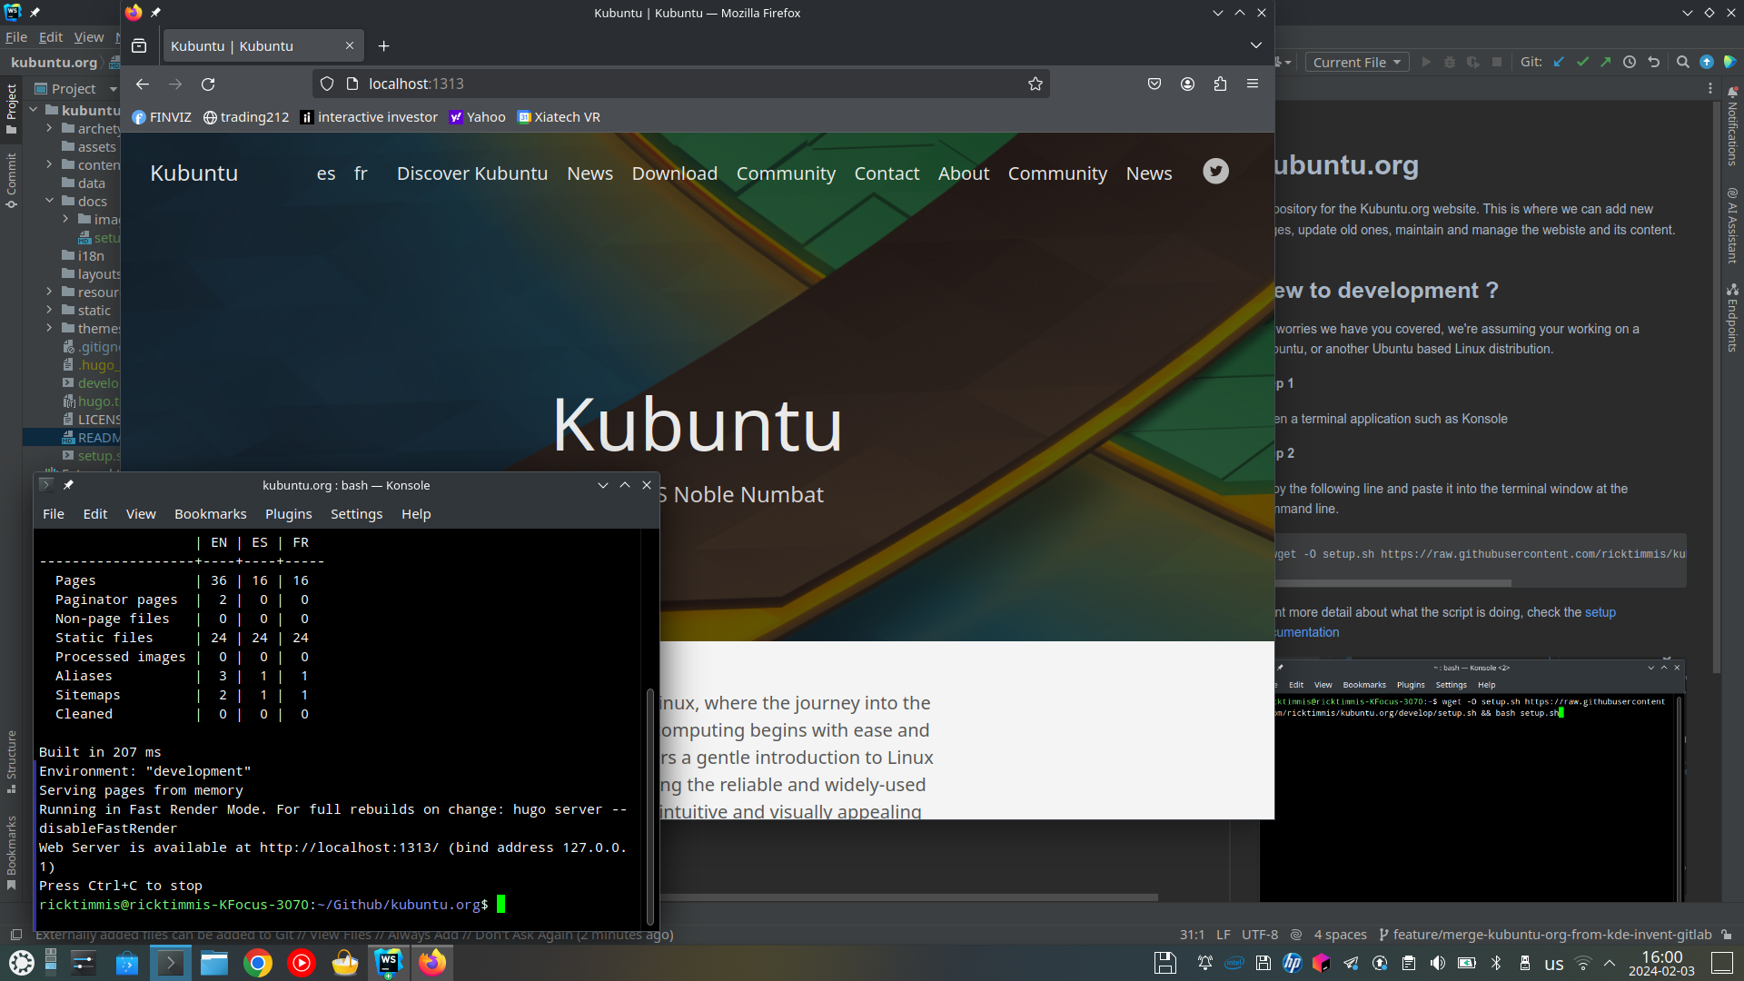The width and height of the screenshot is (1744, 981).
Task: Open Konsole Bookmarks menu
Action: 210,514
